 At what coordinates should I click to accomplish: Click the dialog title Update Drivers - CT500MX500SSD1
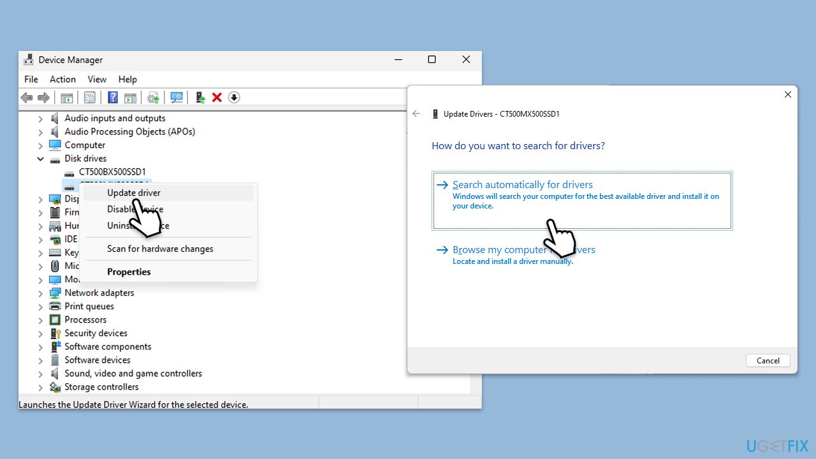pos(502,114)
